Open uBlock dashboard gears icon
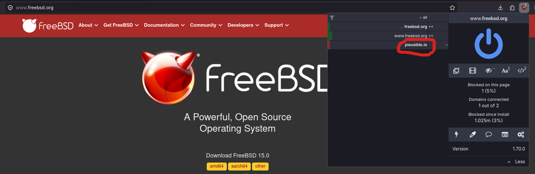535x174 pixels. pos(521,135)
